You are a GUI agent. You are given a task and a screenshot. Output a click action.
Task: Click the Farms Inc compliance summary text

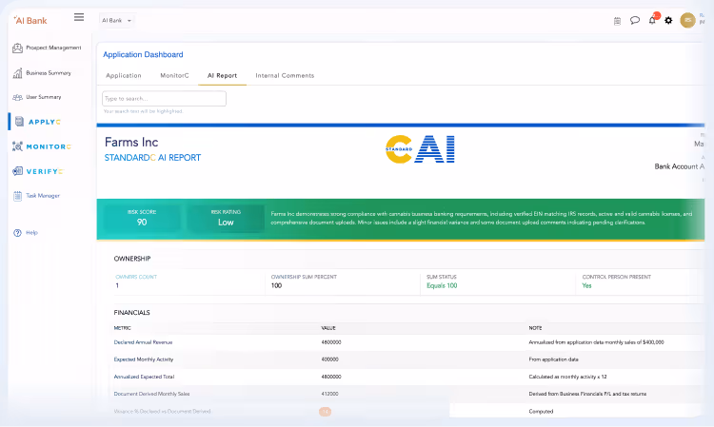click(482, 219)
